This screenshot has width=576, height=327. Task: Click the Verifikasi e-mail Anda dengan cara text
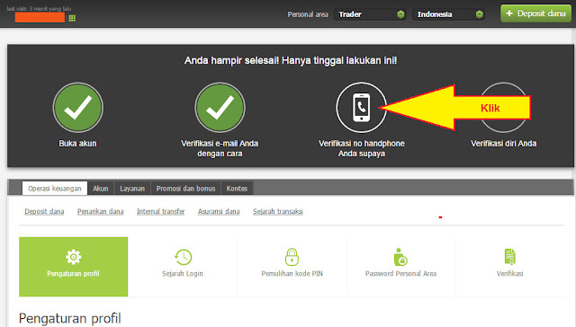click(220, 148)
